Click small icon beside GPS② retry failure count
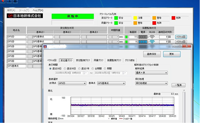Screen dimensions: 200x123 pos(170,42)
